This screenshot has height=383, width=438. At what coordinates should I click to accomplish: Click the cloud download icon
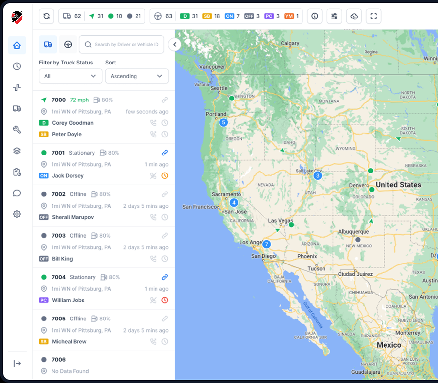[x=354, y=16]
